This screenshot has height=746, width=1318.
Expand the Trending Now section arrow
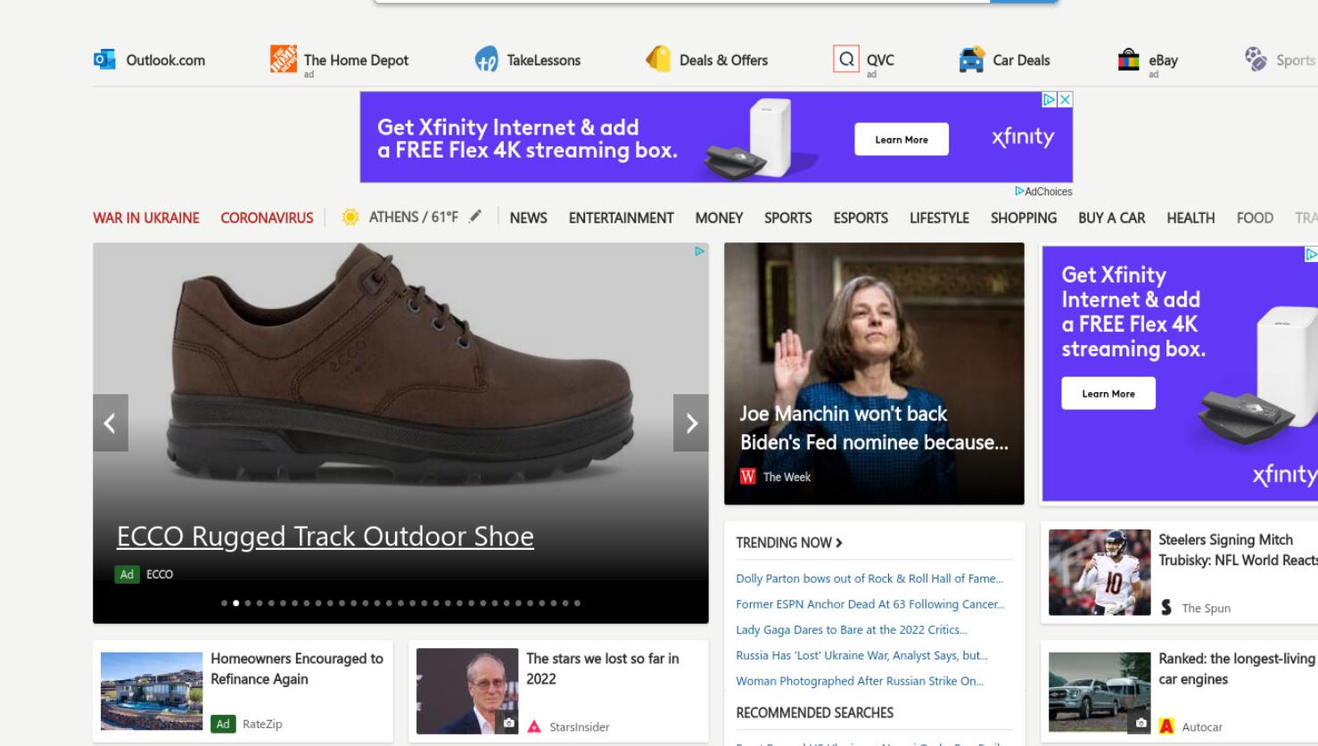pyautogui.click(x=839, y=543)
